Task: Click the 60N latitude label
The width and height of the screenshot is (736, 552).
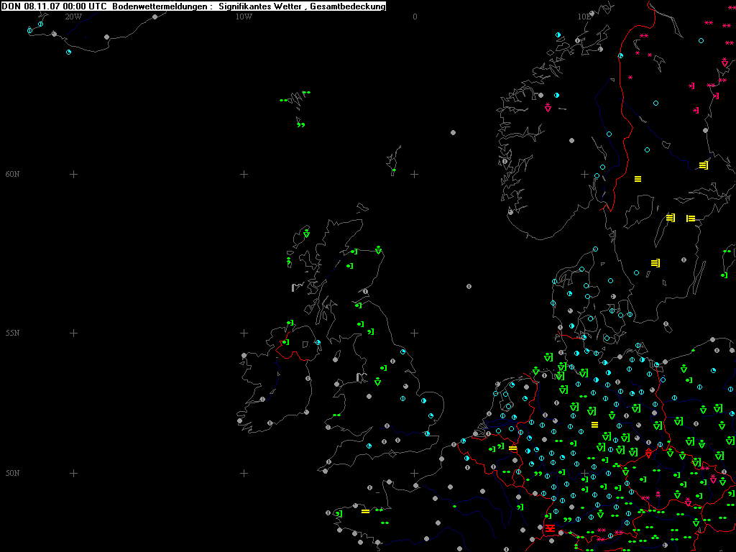Action: 12,174
